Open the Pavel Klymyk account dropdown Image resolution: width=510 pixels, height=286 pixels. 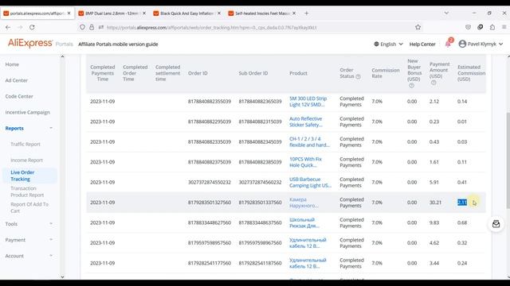481,44
